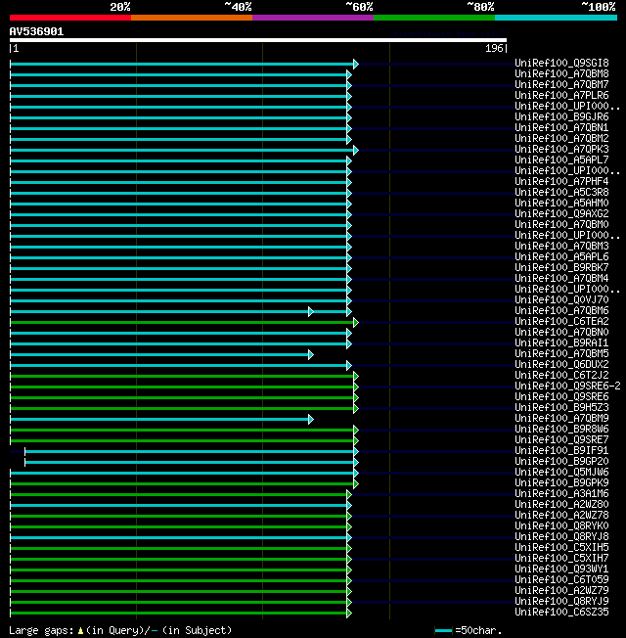Open hit UniRef100_A7PLR6

pyautogui.click(x=561, y=95)
